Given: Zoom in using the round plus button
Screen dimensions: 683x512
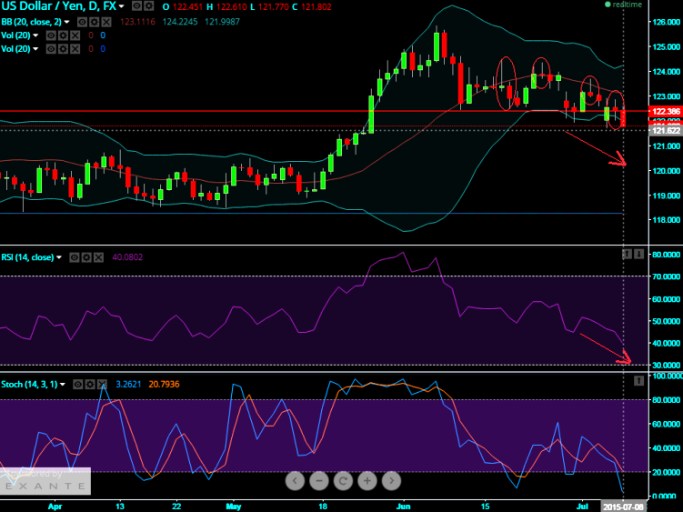Looking at the screenshot, I should coord(367,481).
